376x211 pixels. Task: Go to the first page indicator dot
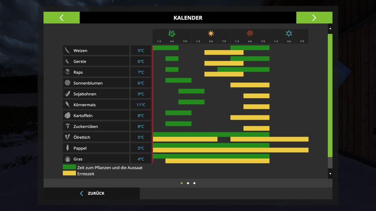pos(181,183)
